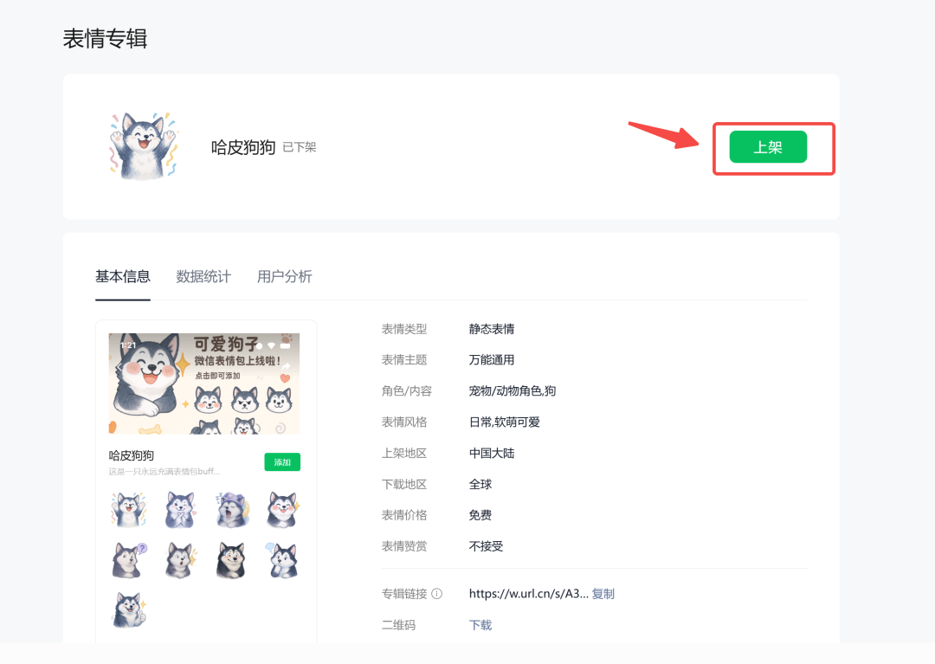
Task: Click the 表情赞赏 field label
Action: click(404, 546)
